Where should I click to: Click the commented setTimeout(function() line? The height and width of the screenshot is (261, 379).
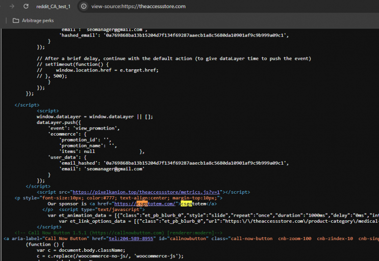(x=73, y=64)
